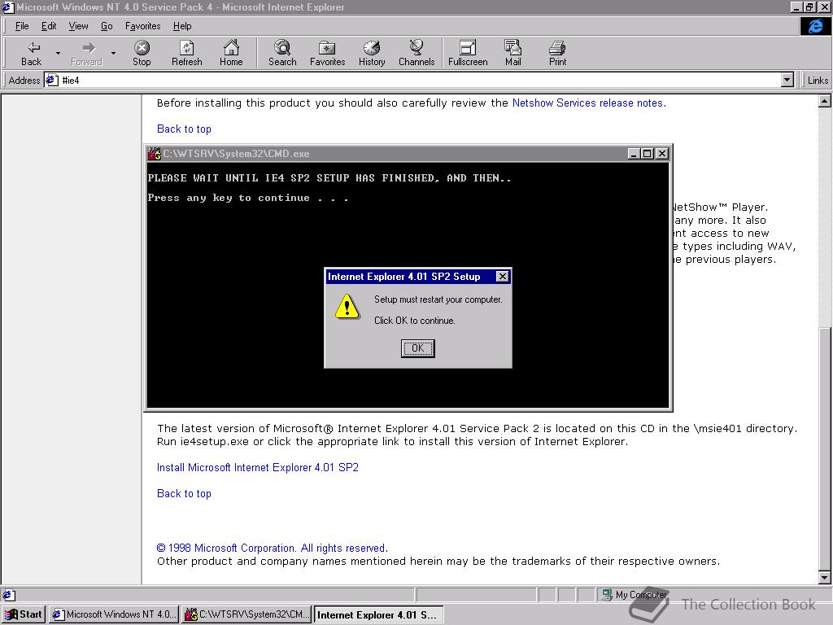Open the Search pane
The height and width of the screenshot is (625, 833).
coord(282,53)
